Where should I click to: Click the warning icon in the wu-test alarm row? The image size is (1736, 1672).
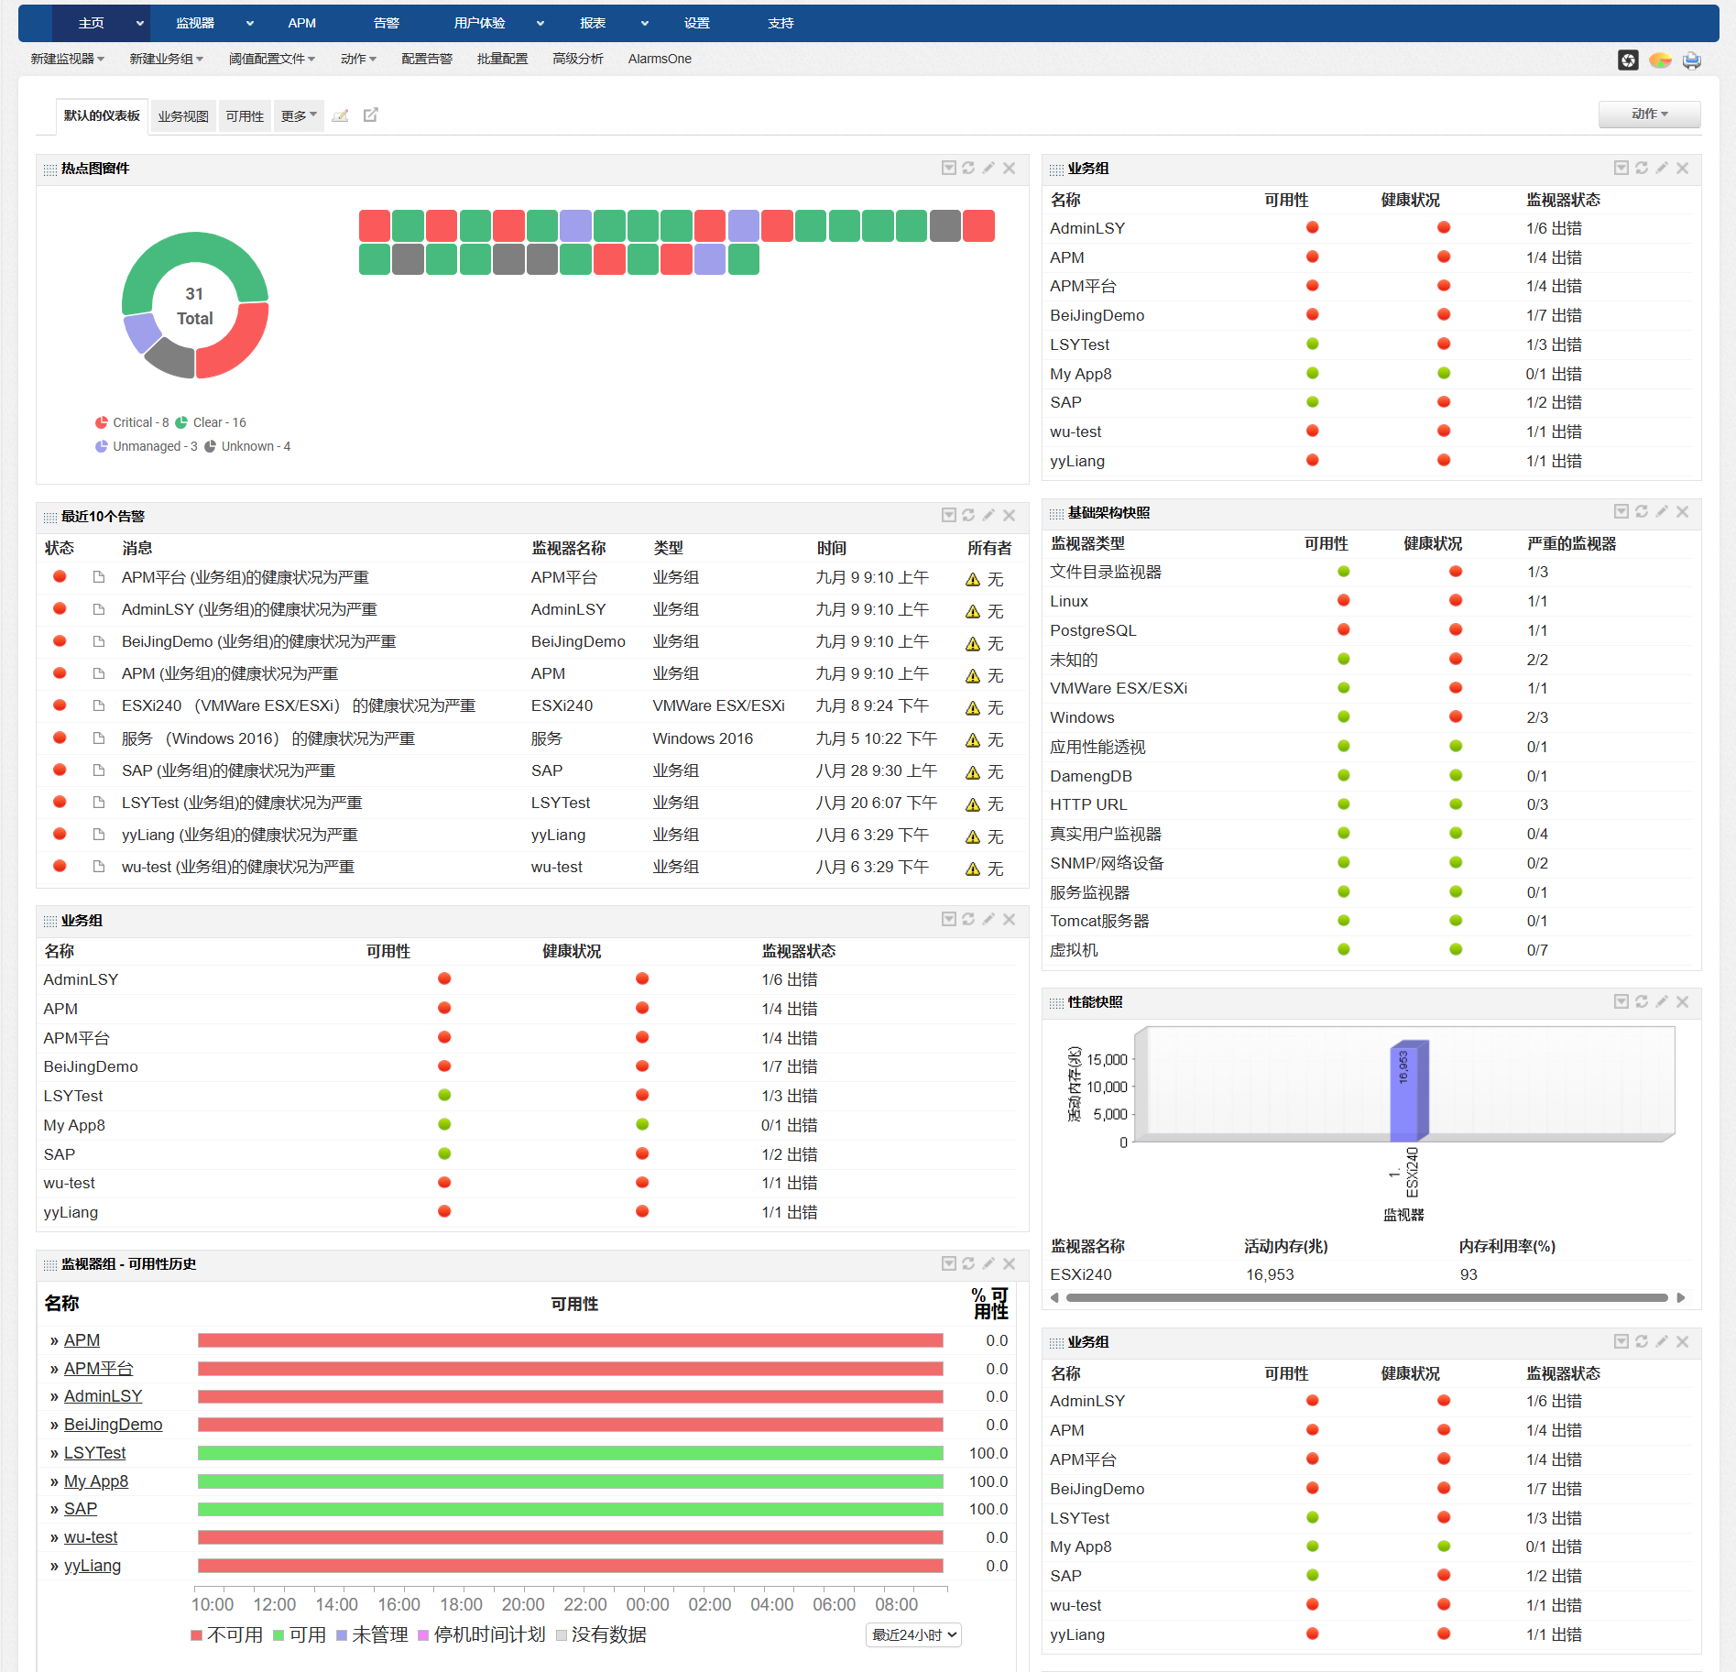pos(973,869)
